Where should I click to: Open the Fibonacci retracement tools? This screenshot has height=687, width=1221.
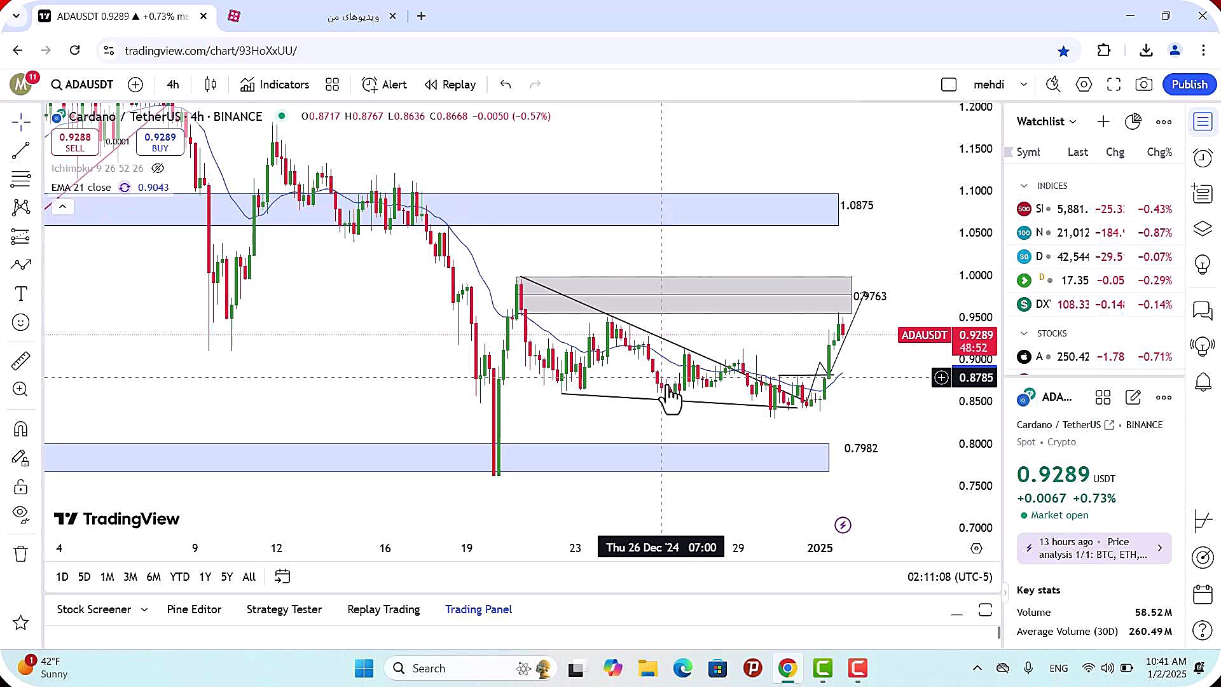click(20, 179)
